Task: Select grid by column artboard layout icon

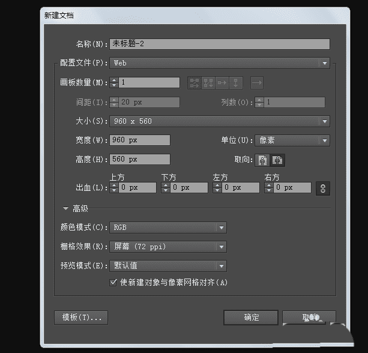Action: 208,83
